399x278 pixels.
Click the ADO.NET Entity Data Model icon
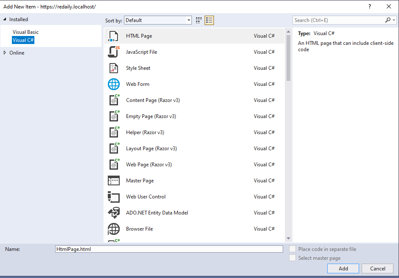(x=113, y=213)
